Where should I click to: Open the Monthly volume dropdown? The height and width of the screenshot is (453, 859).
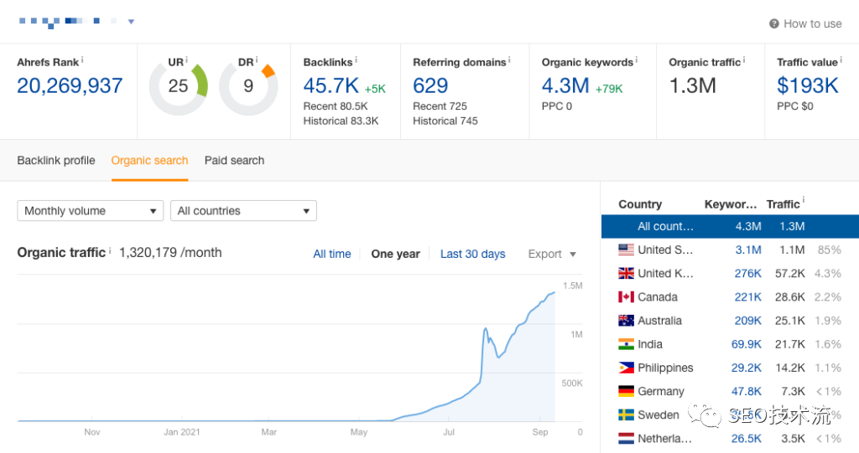point(91,211)
